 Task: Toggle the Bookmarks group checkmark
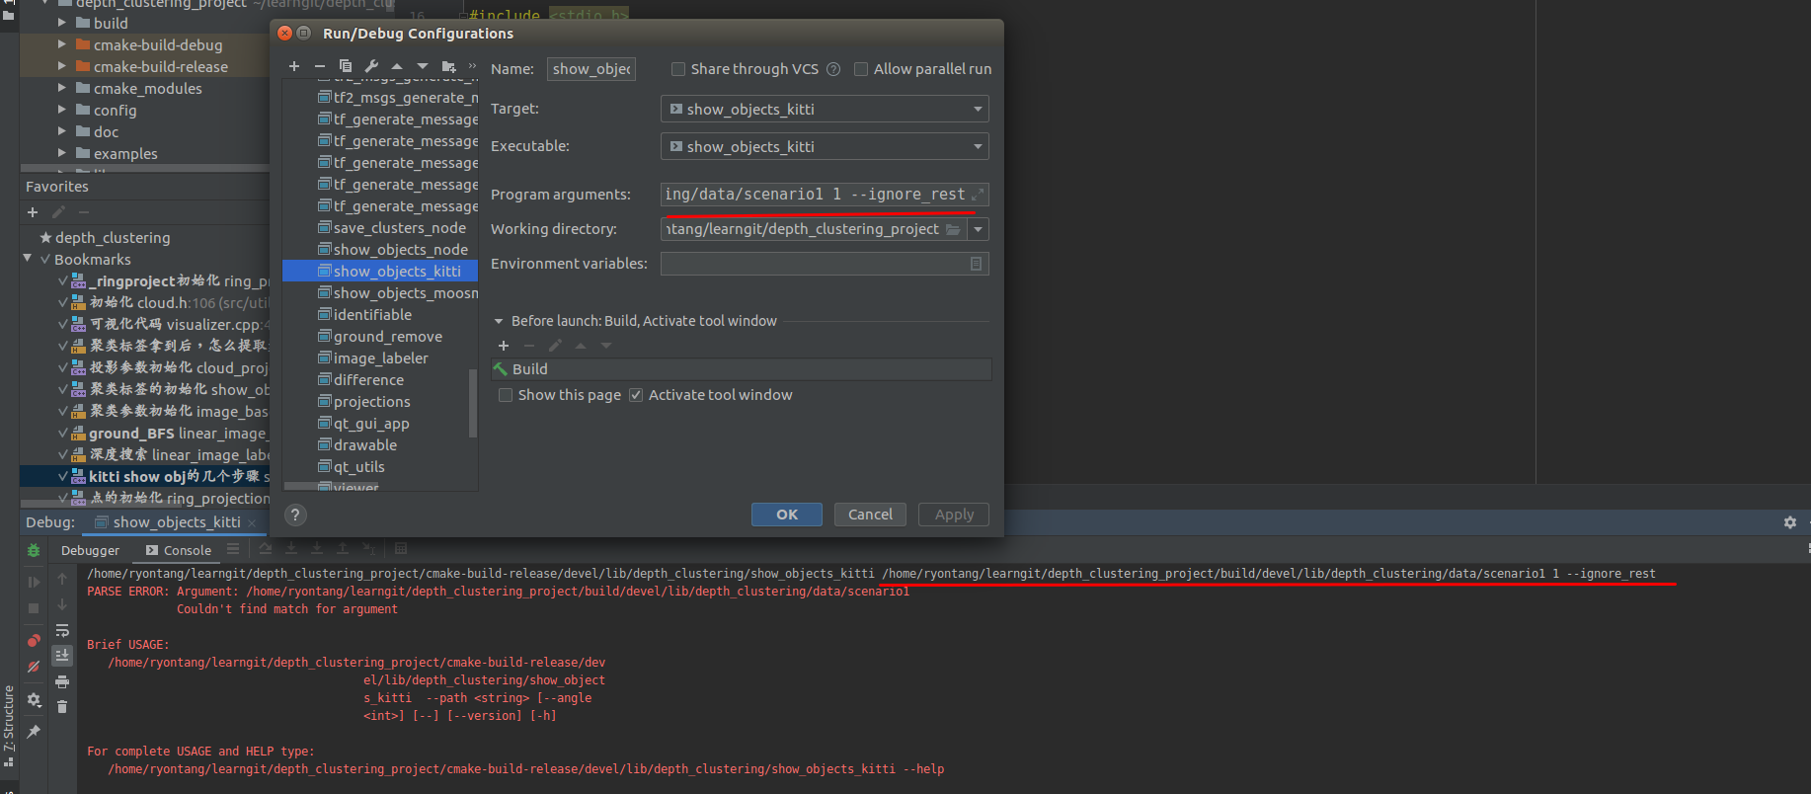(45, 260)
